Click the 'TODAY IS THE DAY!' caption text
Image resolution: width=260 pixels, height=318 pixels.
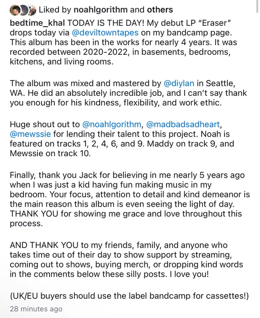[x=106, y=23]
